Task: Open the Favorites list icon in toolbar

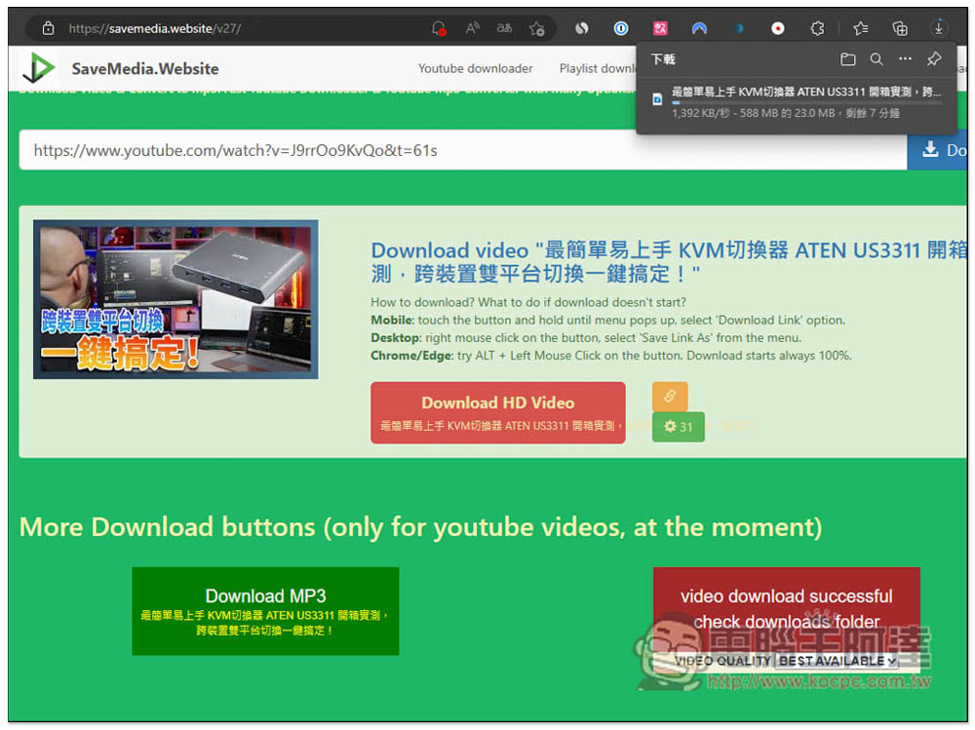Action: click(860, 28)
